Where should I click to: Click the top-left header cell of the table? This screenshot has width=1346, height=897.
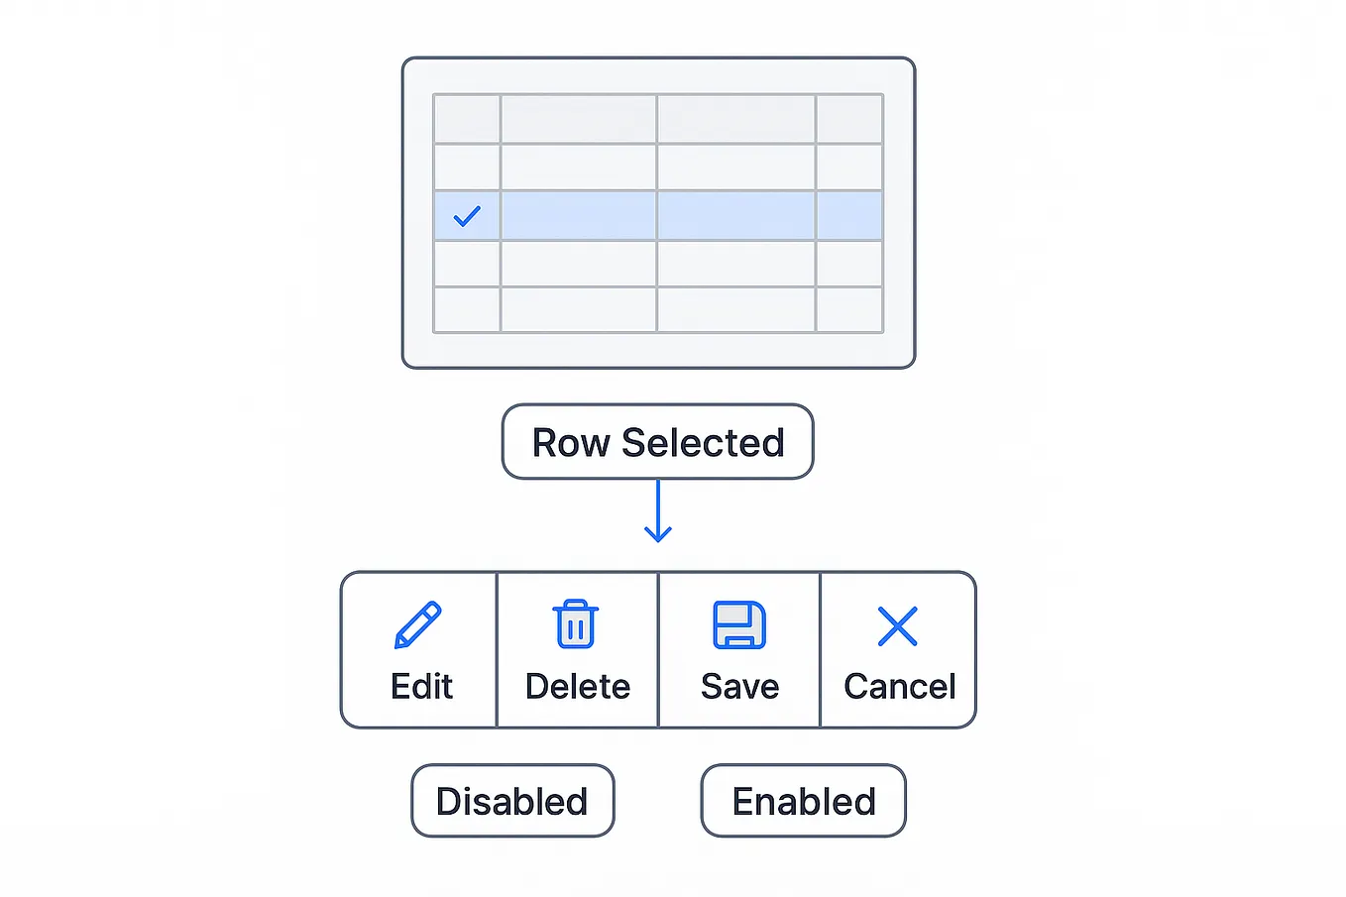click(467, 119)
